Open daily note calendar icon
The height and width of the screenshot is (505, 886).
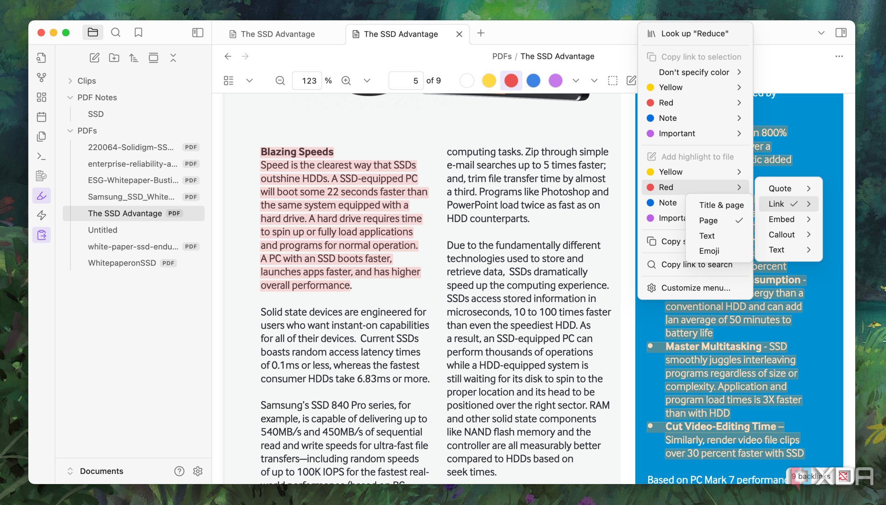click(x=42, y=117)
